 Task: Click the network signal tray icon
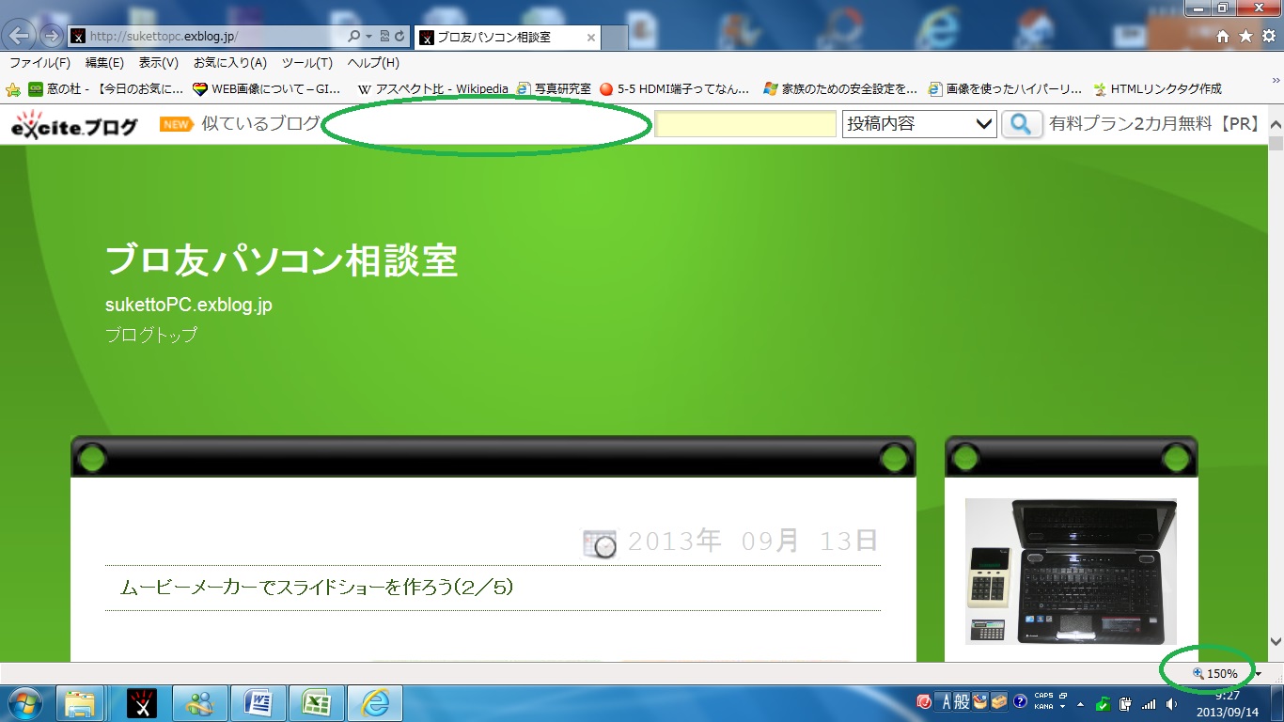coord(1149,704)
